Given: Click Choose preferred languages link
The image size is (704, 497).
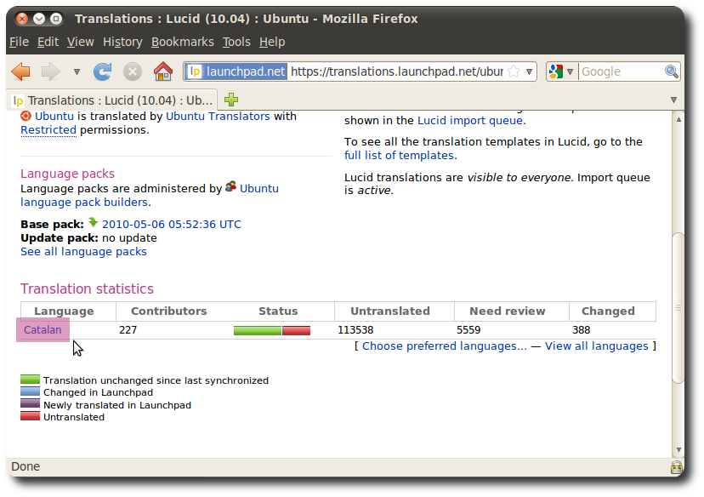Looking at the screenshot, I should pyautogui.click(x=445, y=346).
